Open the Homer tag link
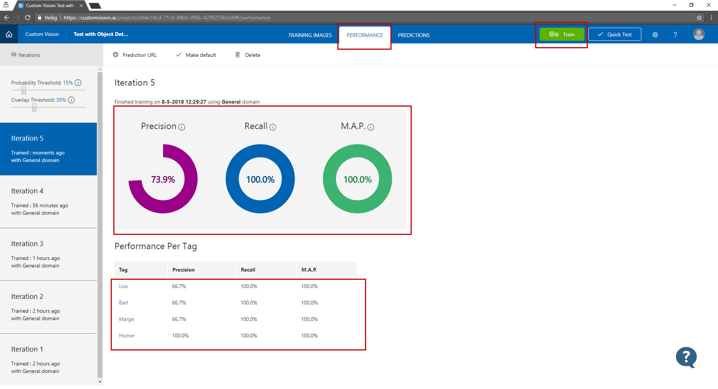The width and height of the screenshot is (718, 389). 127,336
